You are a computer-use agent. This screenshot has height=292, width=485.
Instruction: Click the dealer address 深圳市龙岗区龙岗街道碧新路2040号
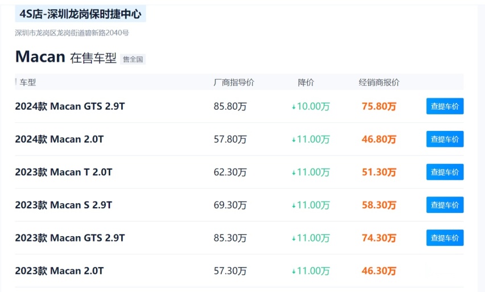pos(72,33)
